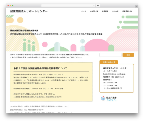144x122 pixels.
Task: Open 交付申請 menu item
Action: click(x=115, y=11)
